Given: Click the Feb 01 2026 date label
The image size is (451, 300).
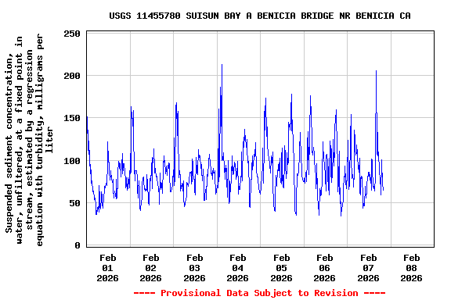Looking at the screenshot, I should (x=107, y=268).
